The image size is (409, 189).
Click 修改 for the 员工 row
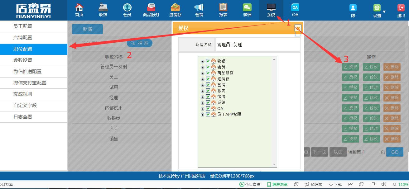pos(371,77)
